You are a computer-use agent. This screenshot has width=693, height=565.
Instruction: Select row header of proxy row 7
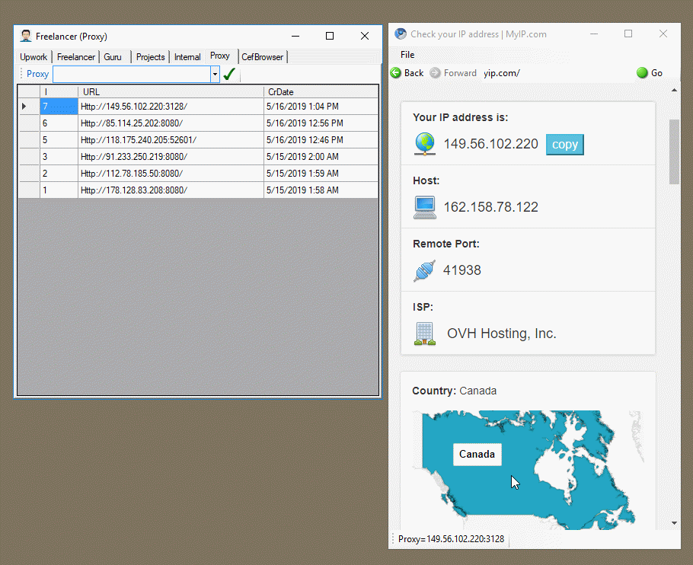pos(29,107)
